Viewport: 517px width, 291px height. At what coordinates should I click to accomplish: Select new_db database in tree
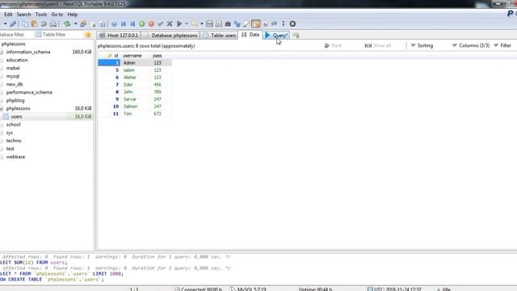click(x=15, y=84)
